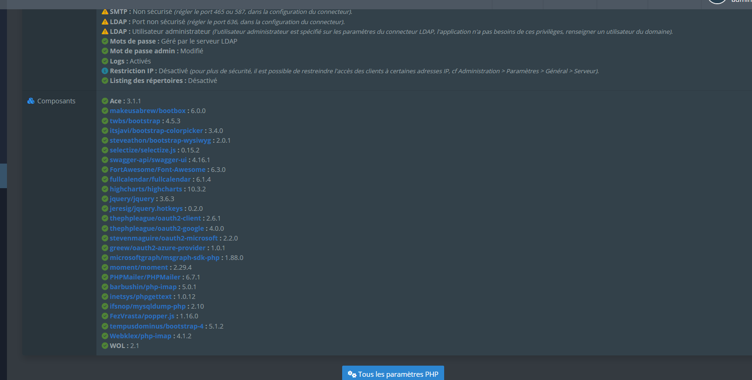
Task: Click the green check beside makeusabrew/bootbox
Action: point(105,111)
